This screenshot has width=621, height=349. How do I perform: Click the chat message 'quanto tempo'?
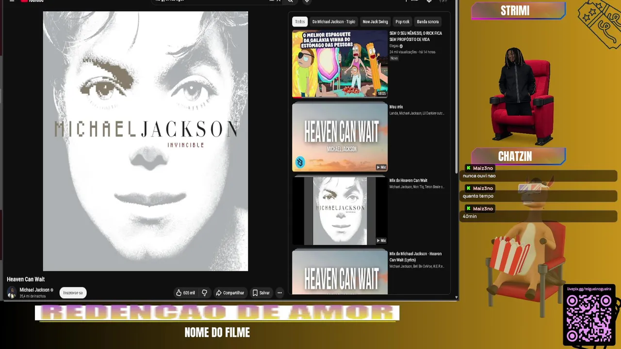coord(478,196)
